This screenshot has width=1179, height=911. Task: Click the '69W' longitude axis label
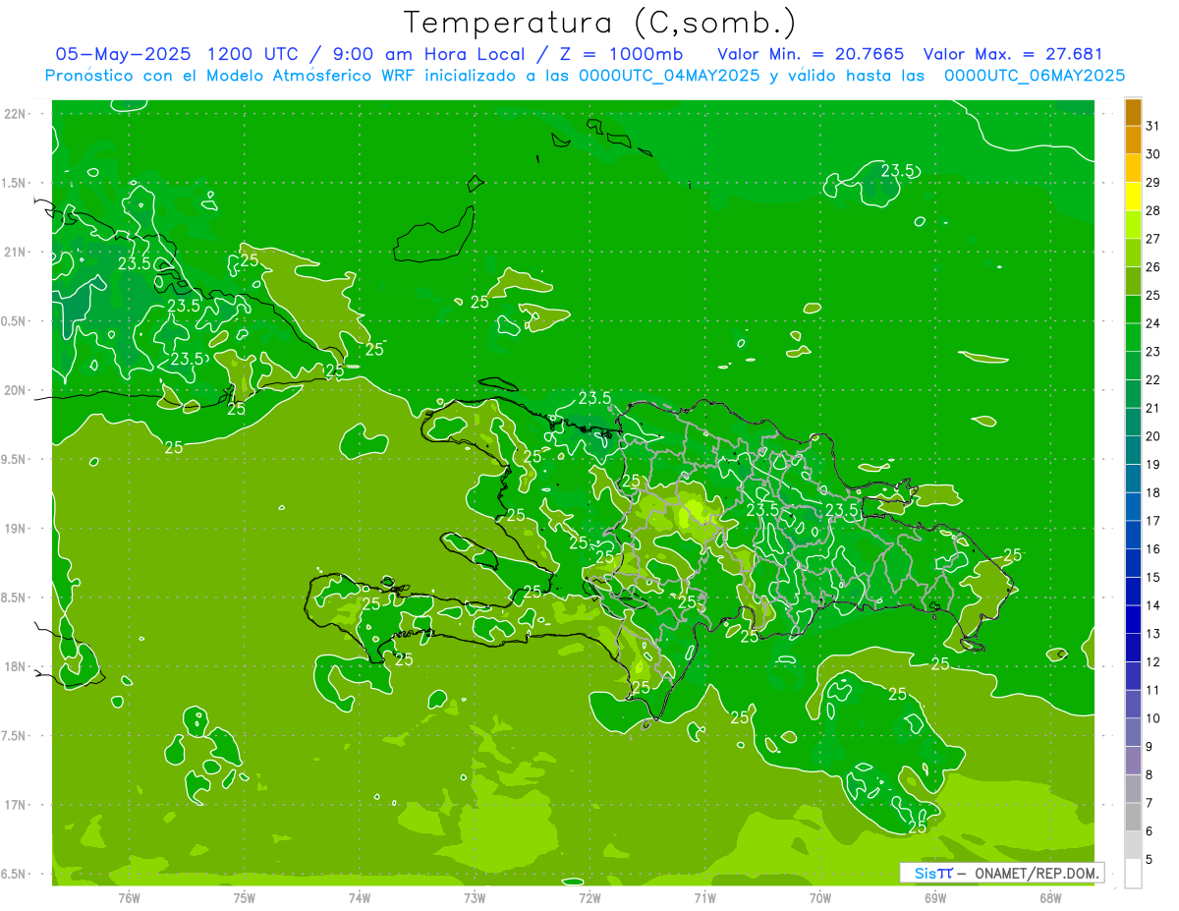[x=935, y=897]
